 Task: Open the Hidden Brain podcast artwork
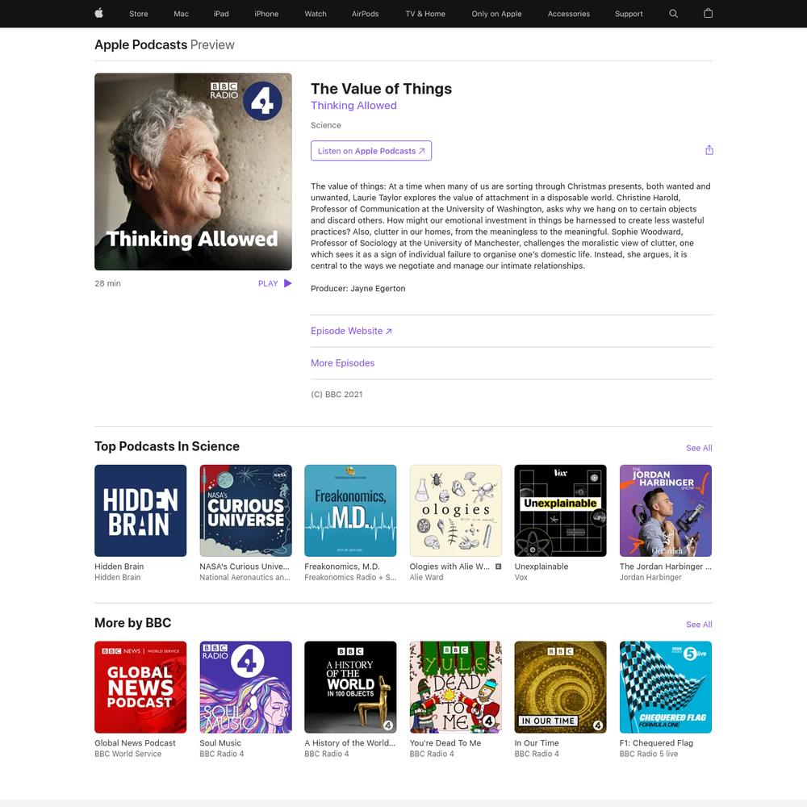(140, 511)
